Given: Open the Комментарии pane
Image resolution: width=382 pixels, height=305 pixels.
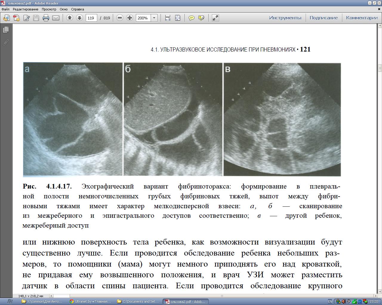Looking at the screenshot, I should click(x=362, y=18).
